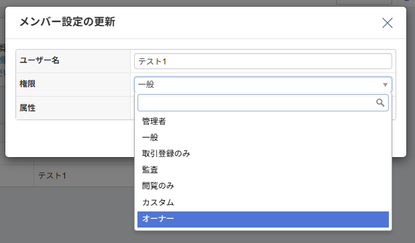Close the メンバー設定の更新 dialog with X
This screenshot has height=243, width=415.
coord(388,23)
